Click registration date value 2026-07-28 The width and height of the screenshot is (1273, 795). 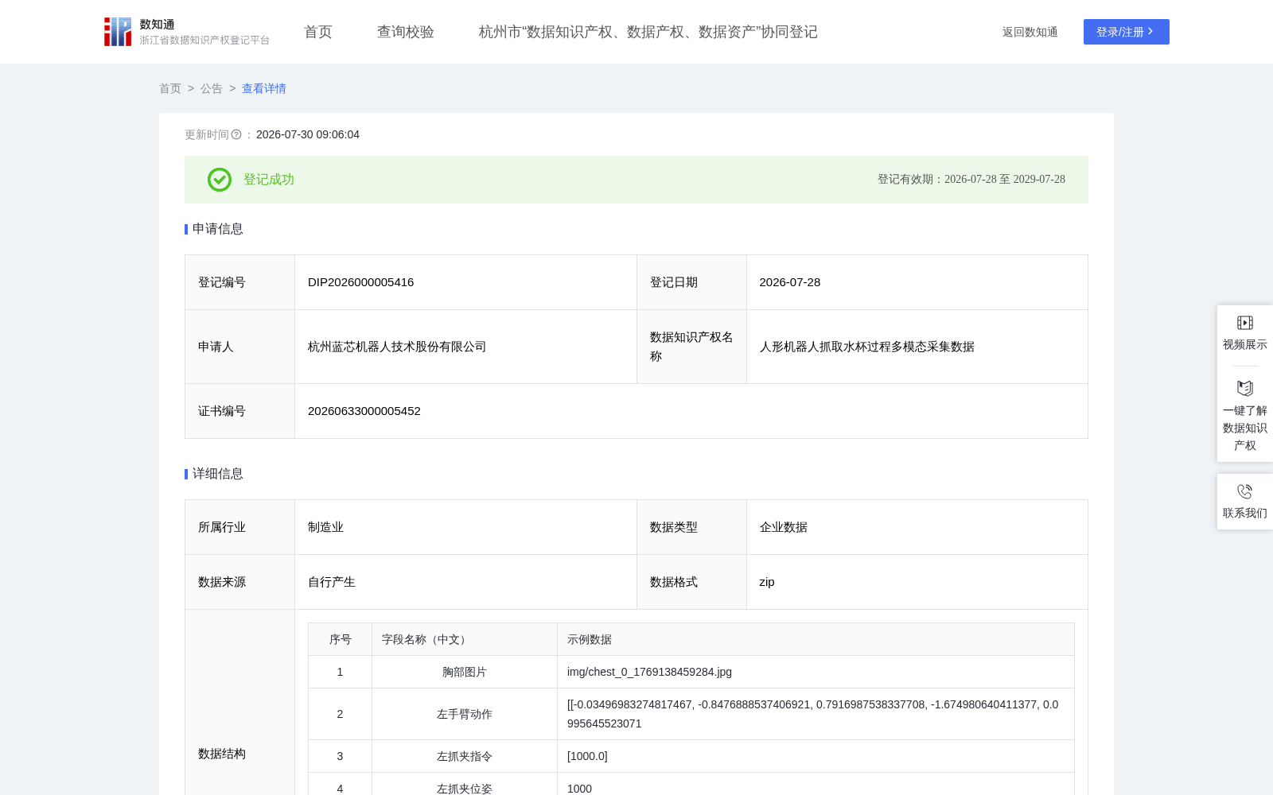click(790, 282)
